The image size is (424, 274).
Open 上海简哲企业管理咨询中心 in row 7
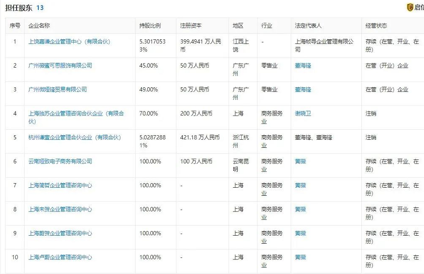tap(61, 185)
